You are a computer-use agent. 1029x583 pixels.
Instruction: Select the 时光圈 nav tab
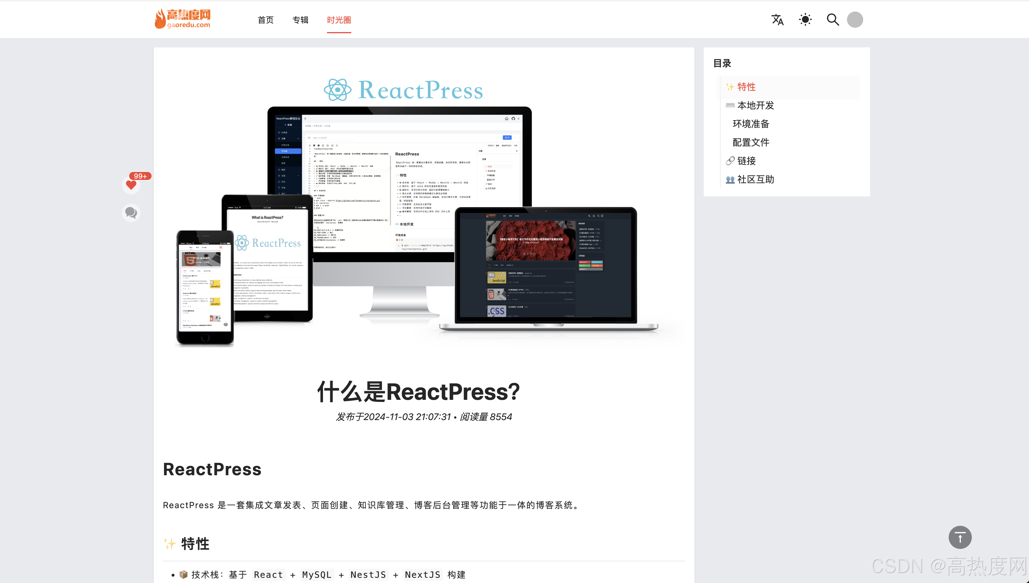(339, 20)
